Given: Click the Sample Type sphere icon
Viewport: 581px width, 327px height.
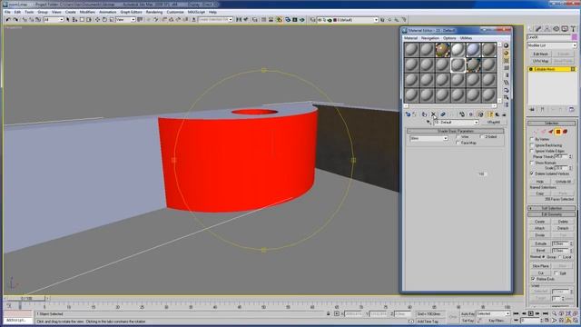Looking at the screenshot, I should click(x=507, y=45).
